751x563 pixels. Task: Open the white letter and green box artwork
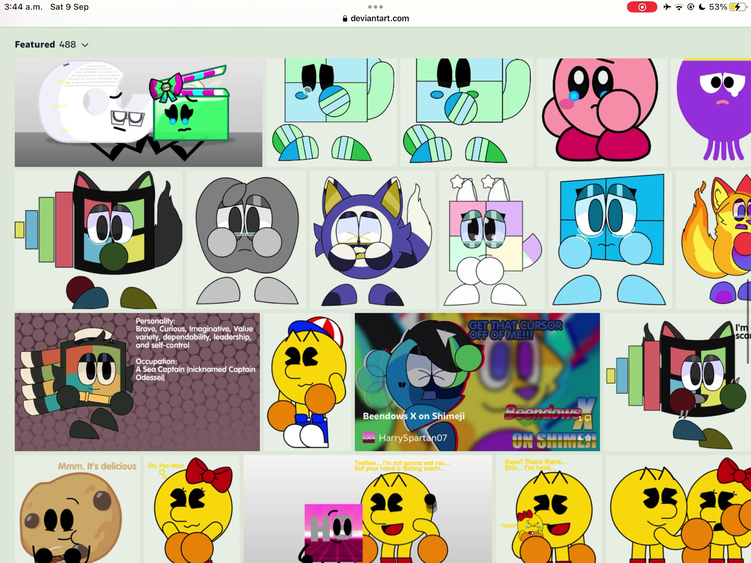pos(138,113)
